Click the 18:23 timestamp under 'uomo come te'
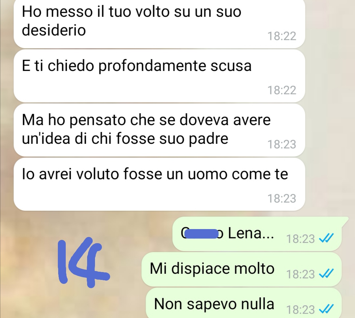The width and height of the screenshot is (355, 318). [x=282, y=199]
